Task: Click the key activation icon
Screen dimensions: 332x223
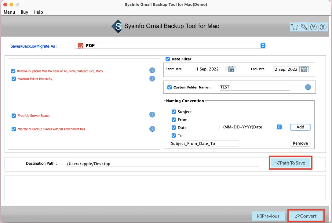Action: pos(304,27)
